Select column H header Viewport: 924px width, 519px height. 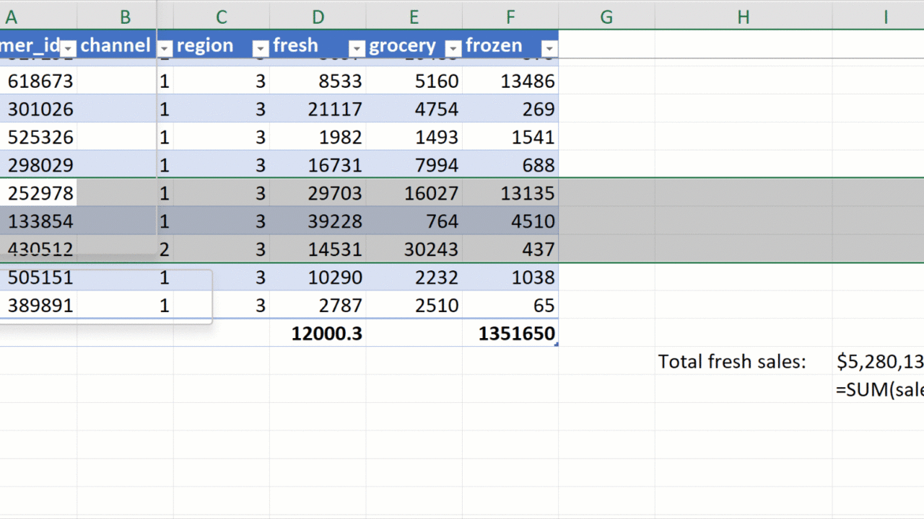[743, 17]
